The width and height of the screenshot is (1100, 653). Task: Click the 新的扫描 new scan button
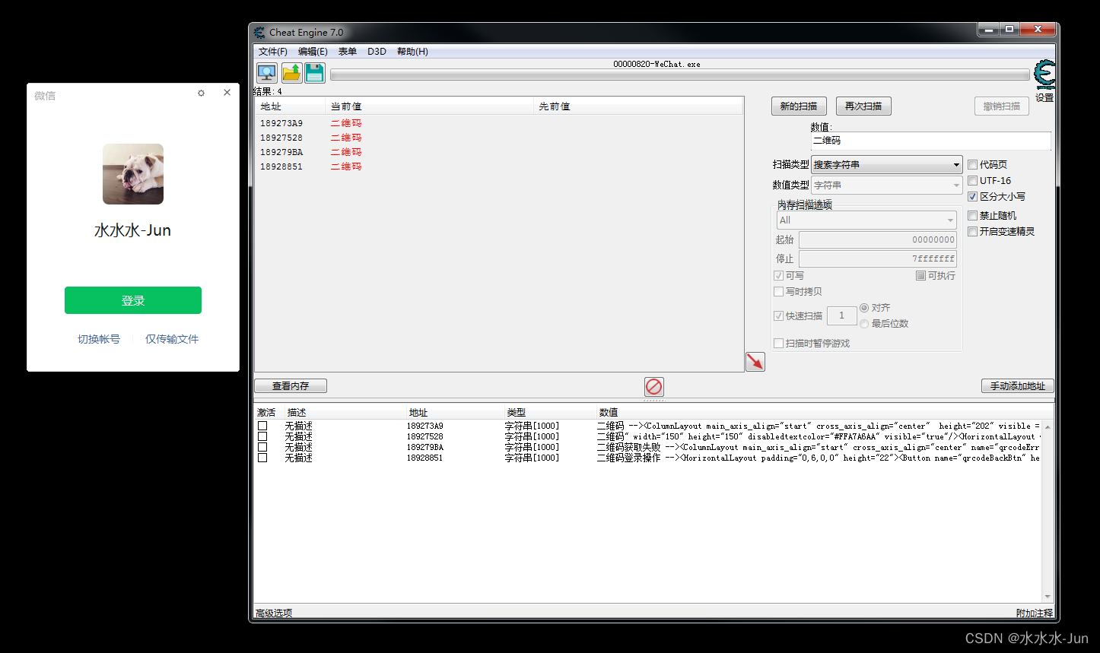(799, 106)
